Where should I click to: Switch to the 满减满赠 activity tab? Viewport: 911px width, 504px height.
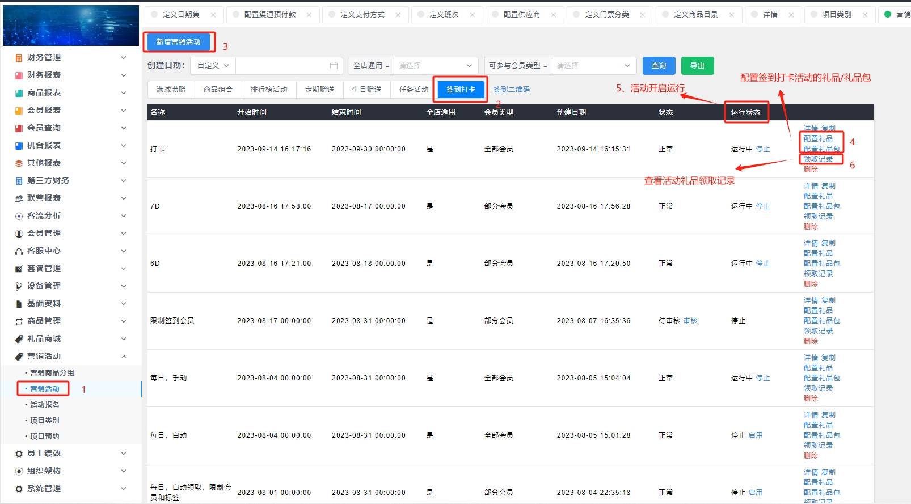click(x=171, y=90)
